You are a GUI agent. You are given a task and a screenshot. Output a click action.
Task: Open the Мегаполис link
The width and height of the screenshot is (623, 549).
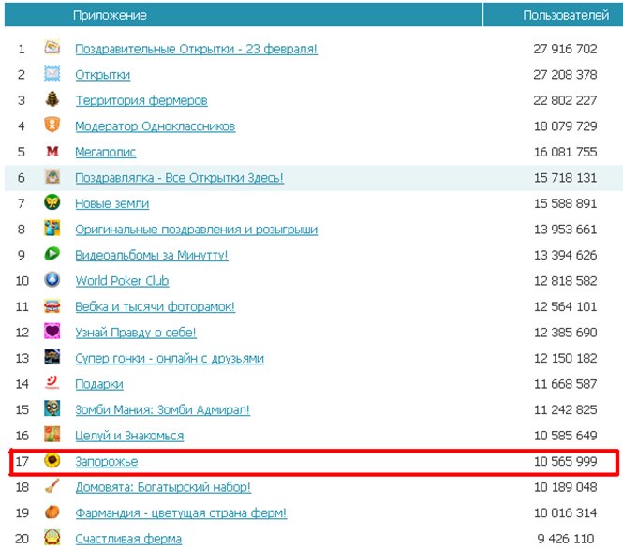105,152
